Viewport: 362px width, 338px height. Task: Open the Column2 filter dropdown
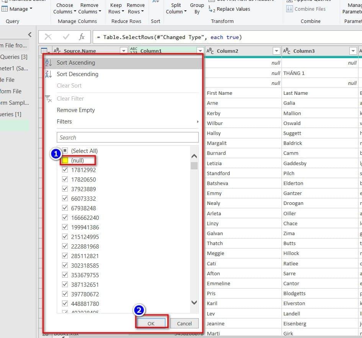tap(276, 51)
